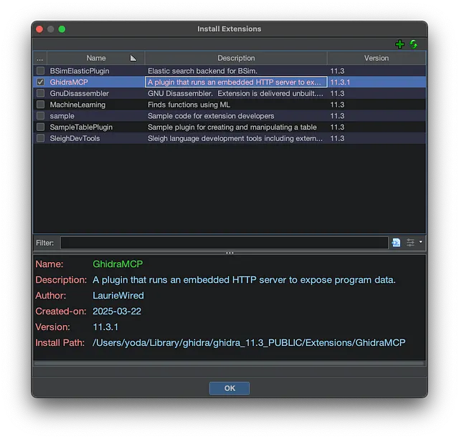The height and width of the screenshot is (439, 459).
Task: Click inside the Filter text field
Action: (224, 243)
